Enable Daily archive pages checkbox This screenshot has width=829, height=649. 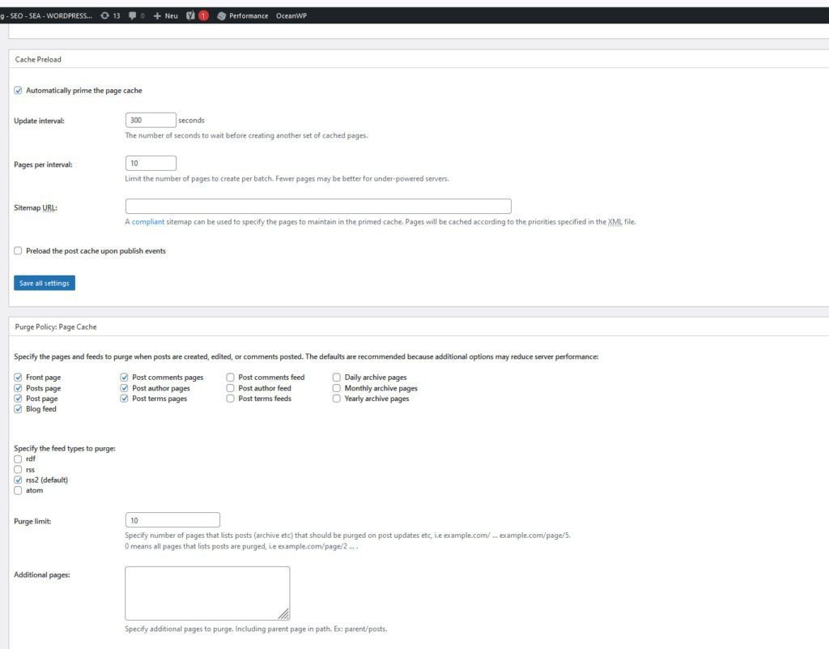point(337,377)
